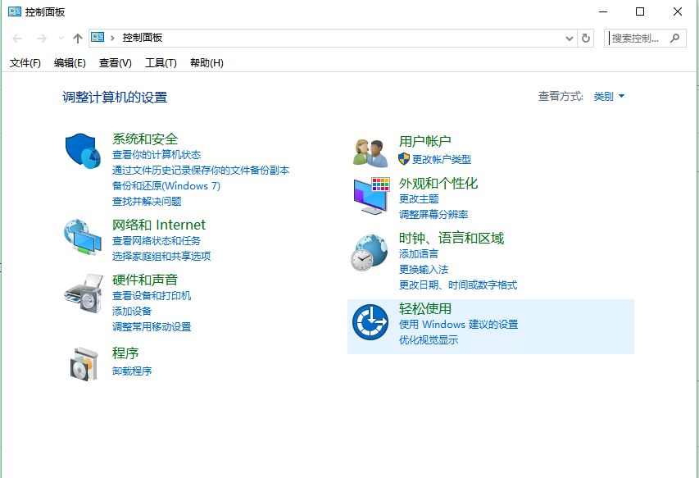The image size is (699, 478).
Task: Expand the breadcrumb chevron before 控制面板
Action: point(113,38)
